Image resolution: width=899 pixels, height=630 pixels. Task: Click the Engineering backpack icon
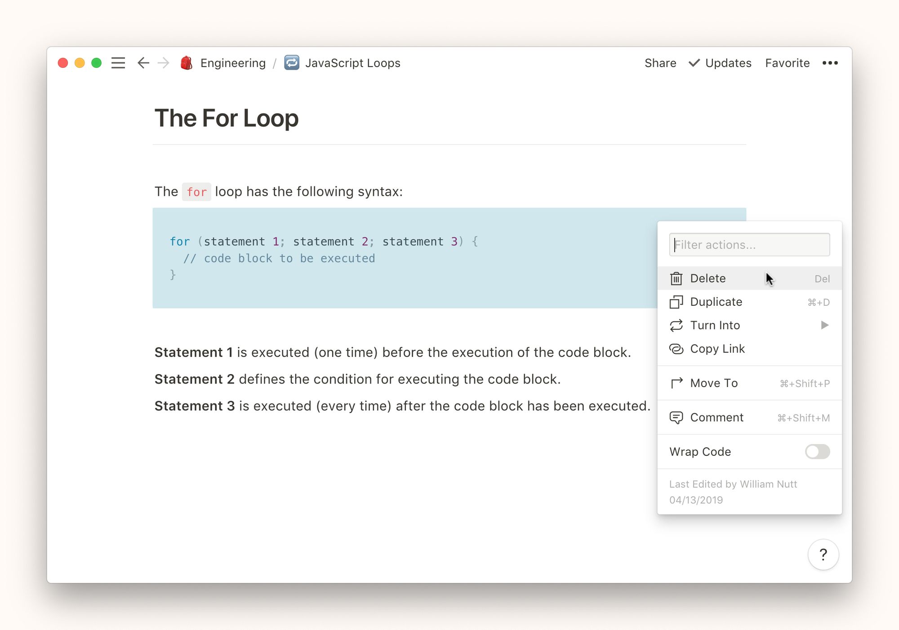pos(186,63)
